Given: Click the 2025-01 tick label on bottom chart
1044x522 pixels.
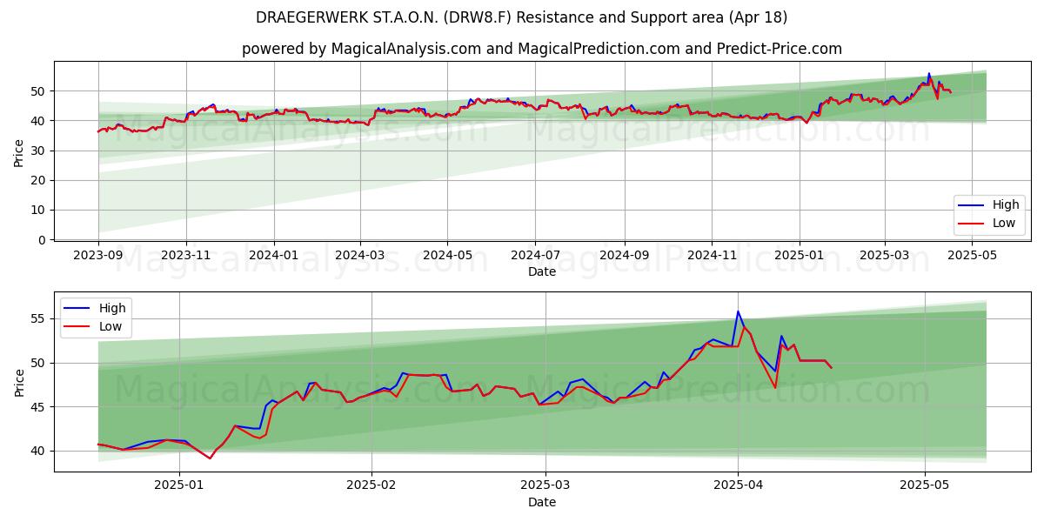Looking at the screenshot, I should (179, 487).
